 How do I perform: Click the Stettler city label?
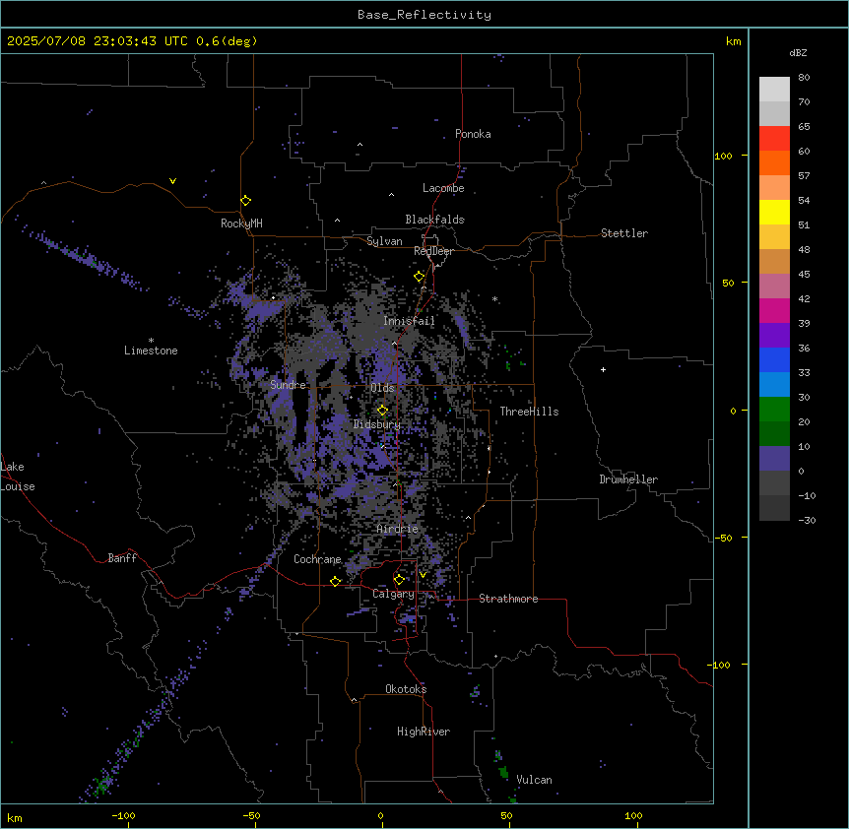(x=624, y=233)
